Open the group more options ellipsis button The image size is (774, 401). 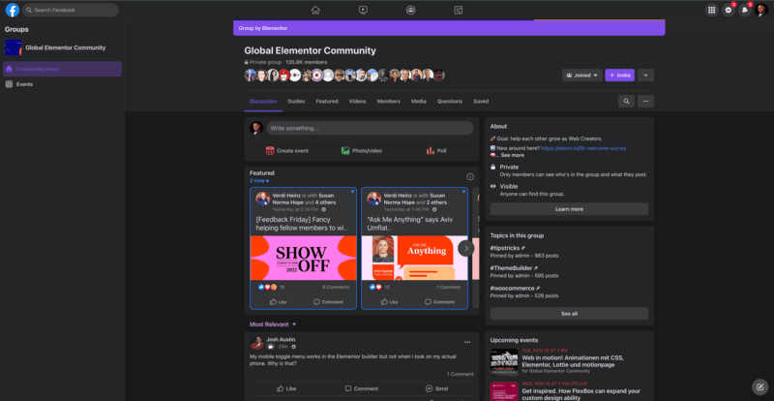(x=645, y=101)
